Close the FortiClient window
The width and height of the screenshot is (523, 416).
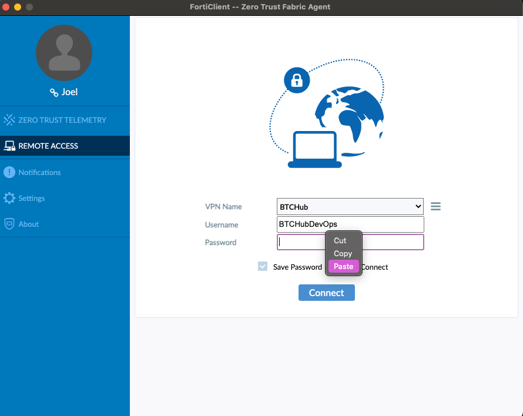[6, 7]
